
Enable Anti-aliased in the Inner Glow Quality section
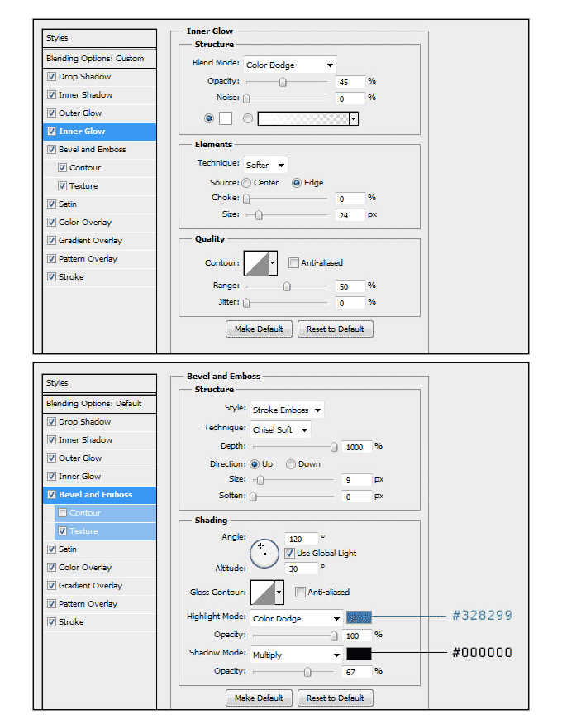293,262
